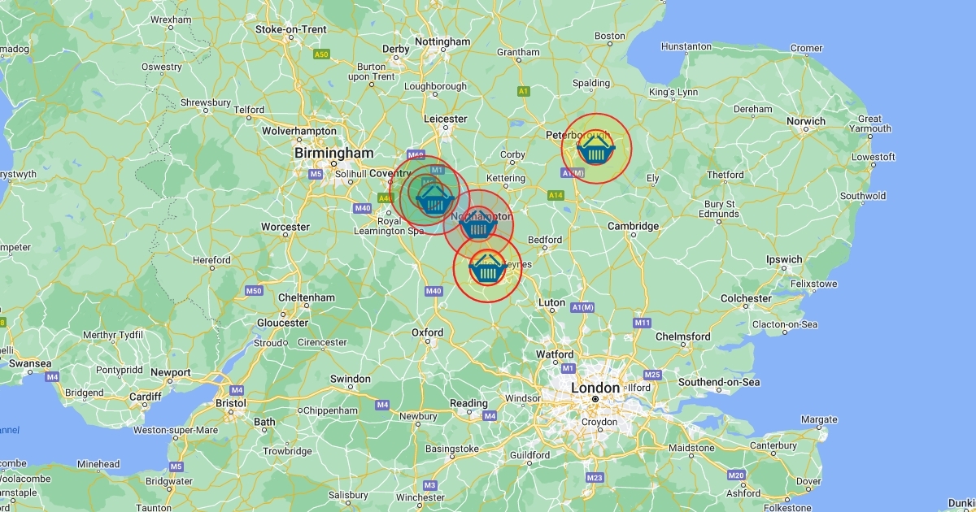Viewport: 976px width, 512px height.
Task: Click the A50 road shield near Stoke-on-Trent
Action: [322, 54]
